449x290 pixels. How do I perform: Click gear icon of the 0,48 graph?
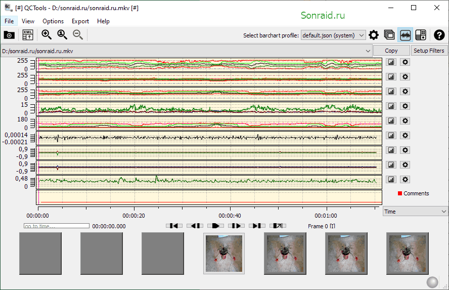pyautogui.click(x=405, y=179)
